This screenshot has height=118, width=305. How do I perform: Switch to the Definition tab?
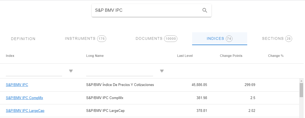coord(23,39)
